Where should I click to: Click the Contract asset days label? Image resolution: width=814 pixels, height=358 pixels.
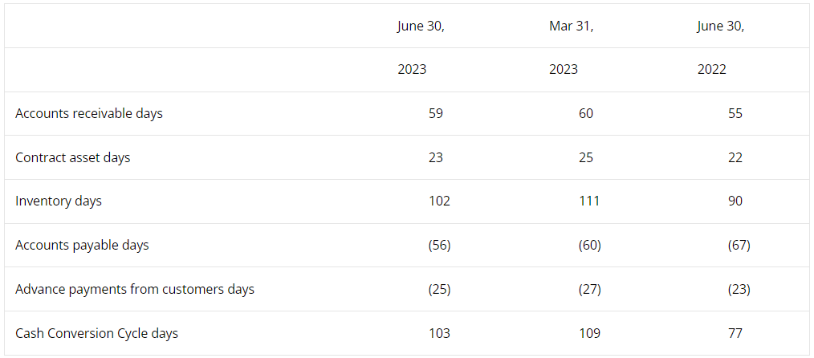click(73, 157)
